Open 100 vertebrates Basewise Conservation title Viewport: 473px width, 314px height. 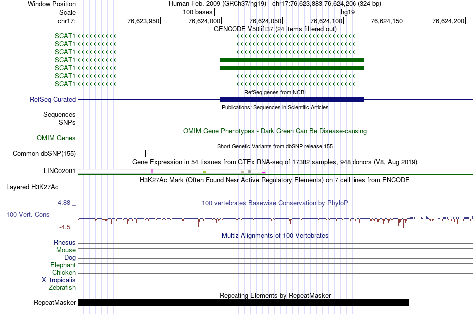click(275, 203)
